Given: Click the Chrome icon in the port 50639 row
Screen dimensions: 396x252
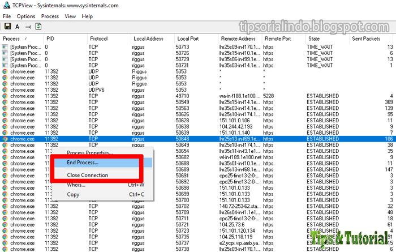Looking at the screenshot, I should pyautogui.click(x=5, y=133).
